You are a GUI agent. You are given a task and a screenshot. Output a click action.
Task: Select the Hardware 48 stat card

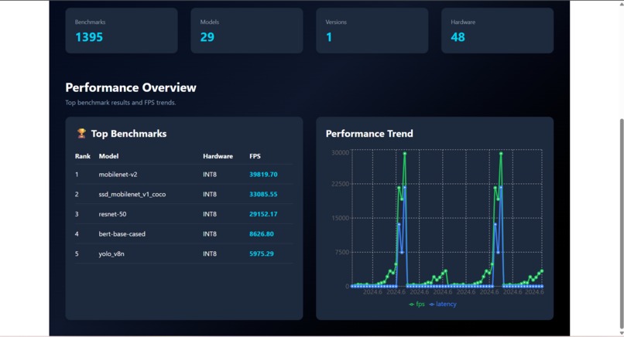tap(498, 31)
